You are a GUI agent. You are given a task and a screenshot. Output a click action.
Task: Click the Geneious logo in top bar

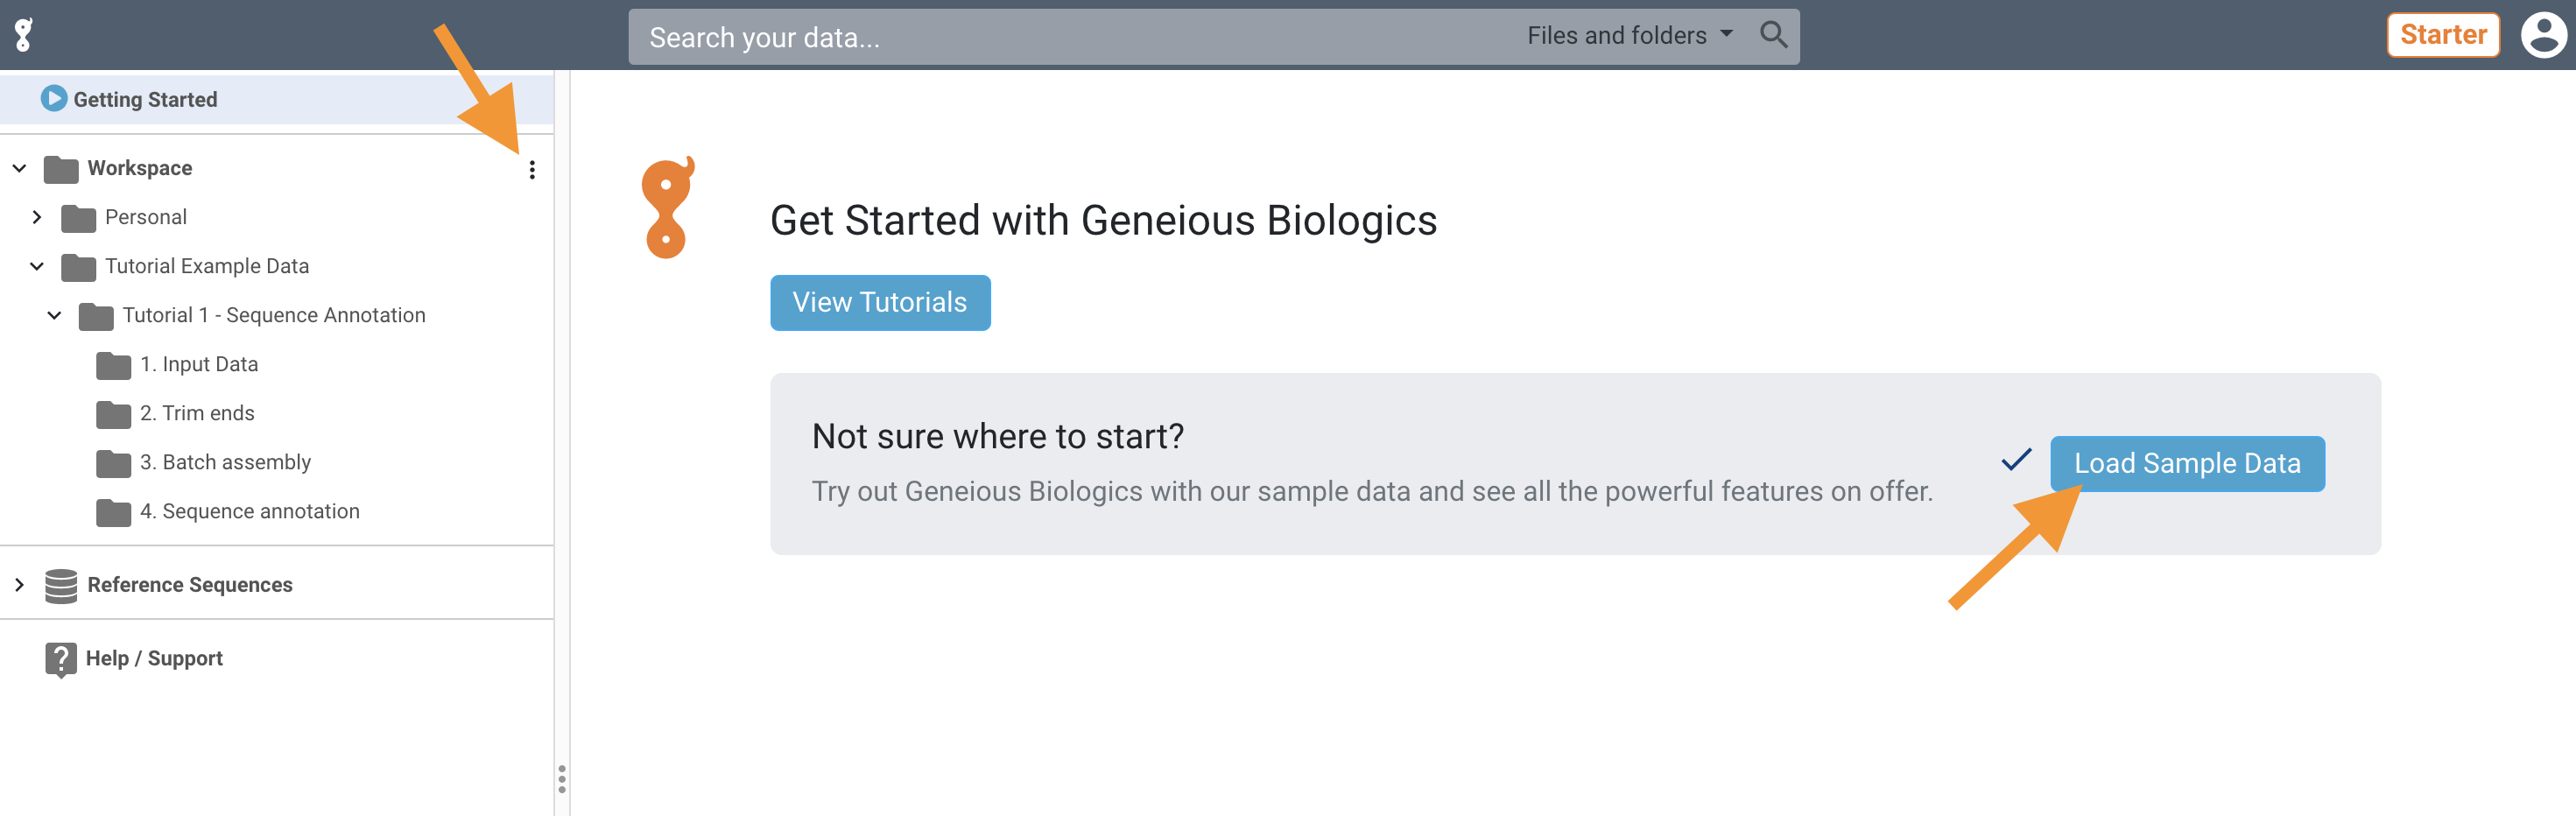pyautogui.click(x=24, y=35)
